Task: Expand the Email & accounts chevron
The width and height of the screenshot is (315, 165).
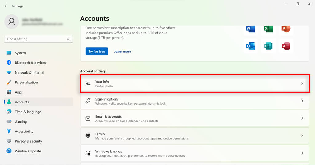Action: click(x=302, y=118)
